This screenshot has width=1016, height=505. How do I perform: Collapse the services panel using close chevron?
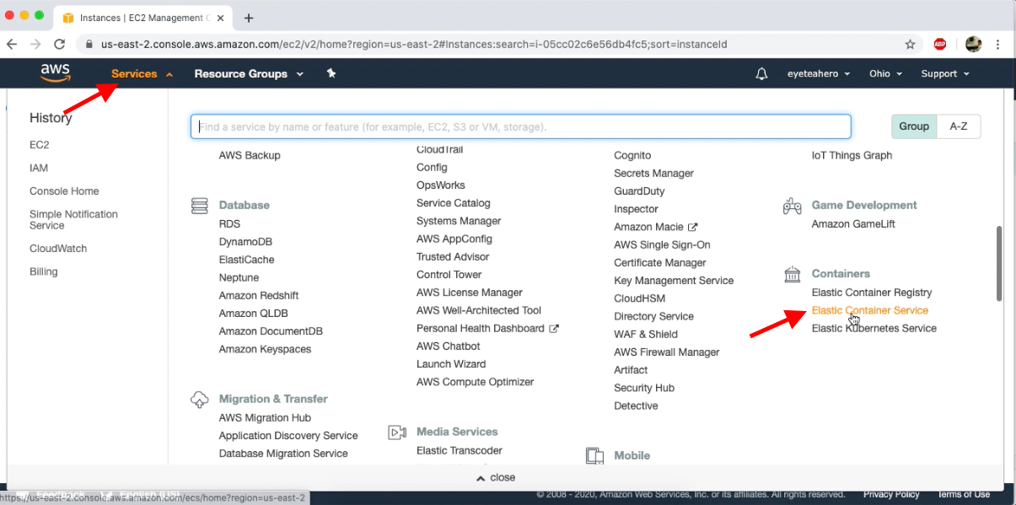tap(495, 477)
